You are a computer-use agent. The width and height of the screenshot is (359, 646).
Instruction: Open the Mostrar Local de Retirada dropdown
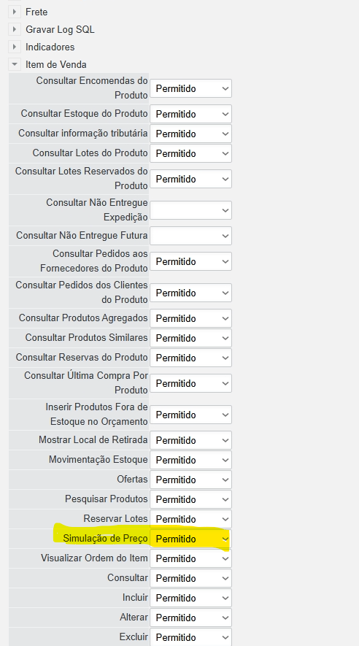point(190,440)
